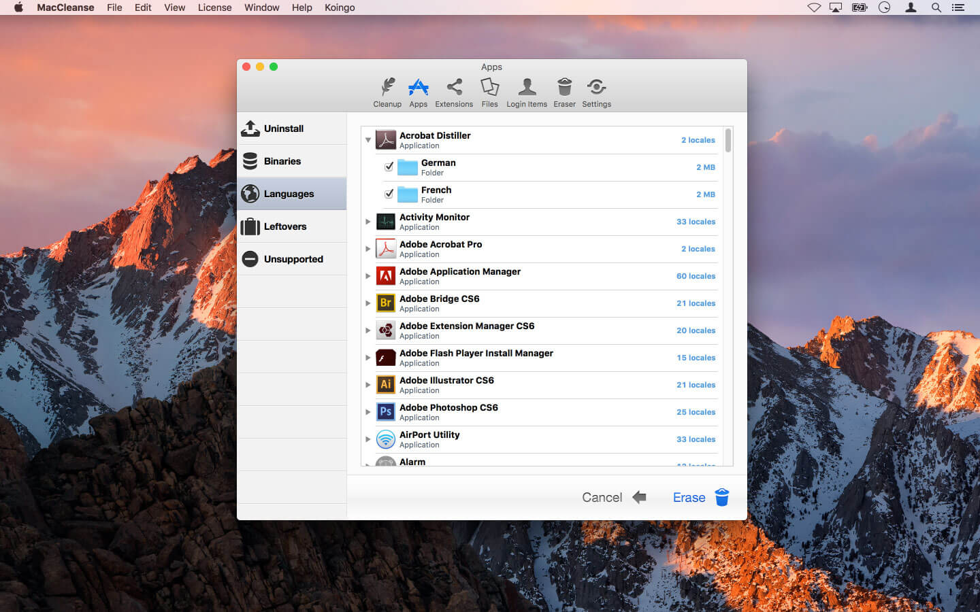Click the app list vertical scrollbar
Screen dimensions: 980x612
728,140
